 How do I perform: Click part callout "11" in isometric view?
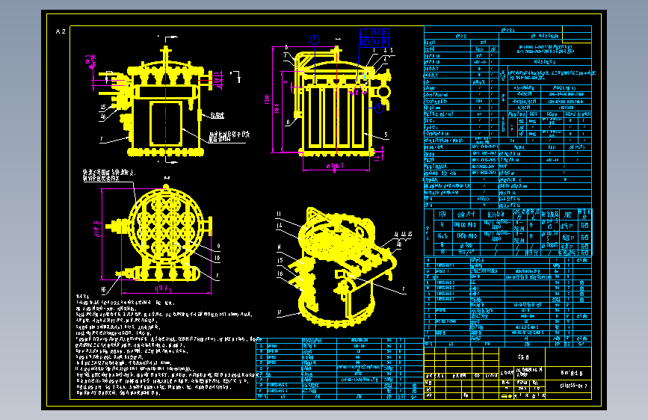tap(279, 214)
